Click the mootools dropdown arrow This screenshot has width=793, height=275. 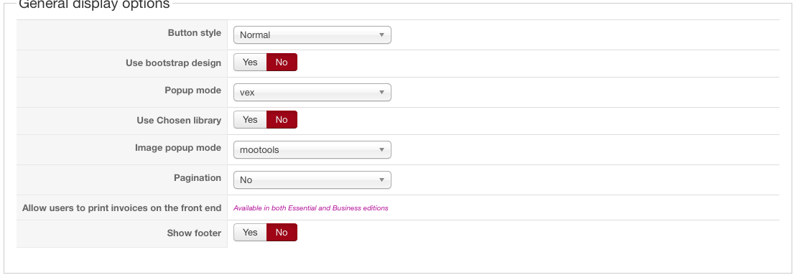pos(382,149)
